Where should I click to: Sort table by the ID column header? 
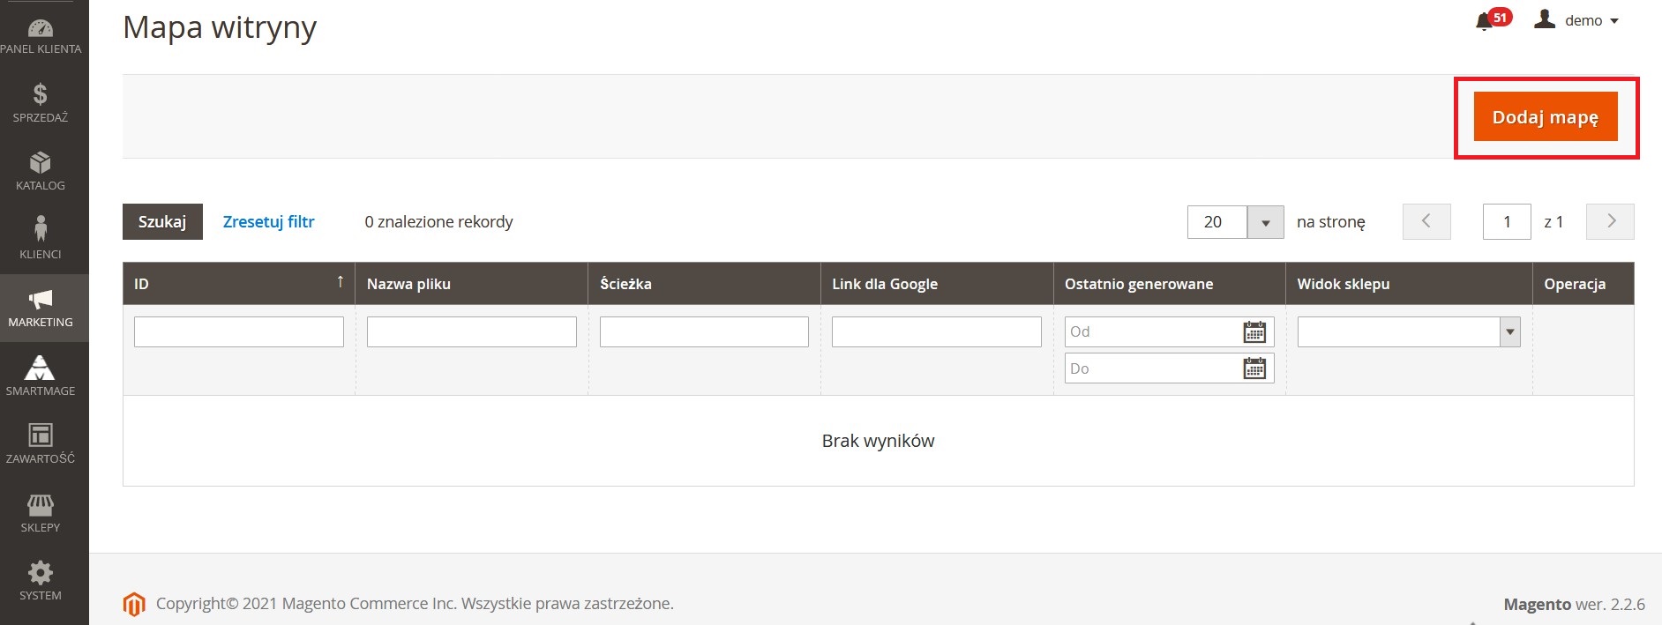(238, 284)
